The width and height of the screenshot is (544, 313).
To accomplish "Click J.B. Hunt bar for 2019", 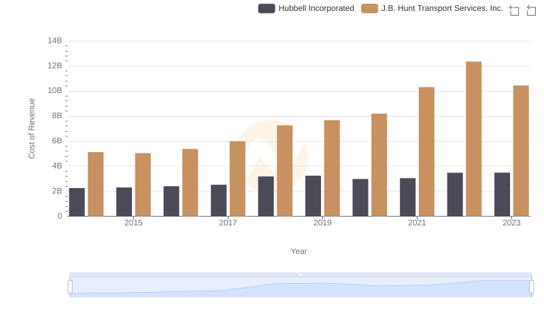I will 332,168.
